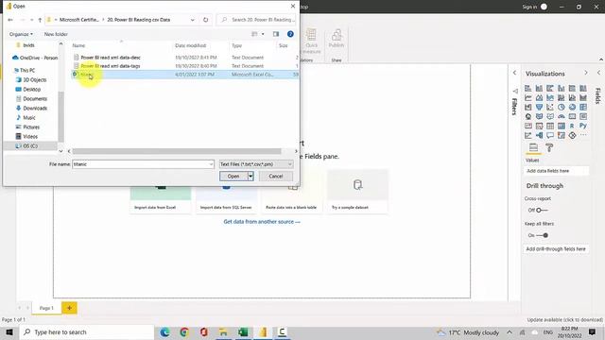605x340 pixels.
Task: Select the Matrix visualization
Action: pos(561,126)
